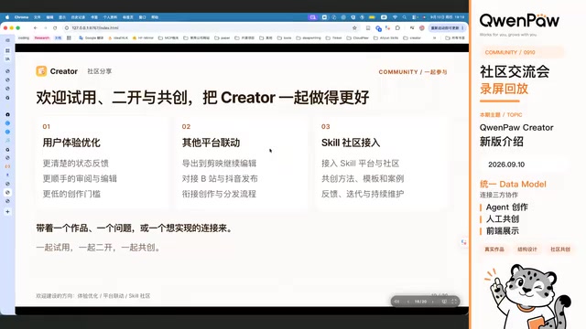Open the 历史记录 menu
The height and width of the screenshot is (329, 586).
pos(78,17)
